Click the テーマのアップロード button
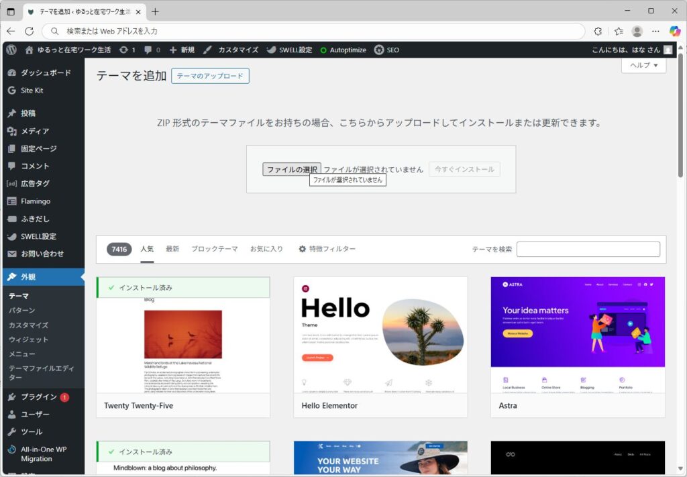687x477 pixels. click(x=211, y=76)
